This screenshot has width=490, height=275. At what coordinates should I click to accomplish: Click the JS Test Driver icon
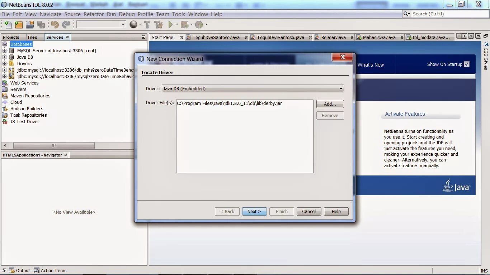[x=5, y=121]
